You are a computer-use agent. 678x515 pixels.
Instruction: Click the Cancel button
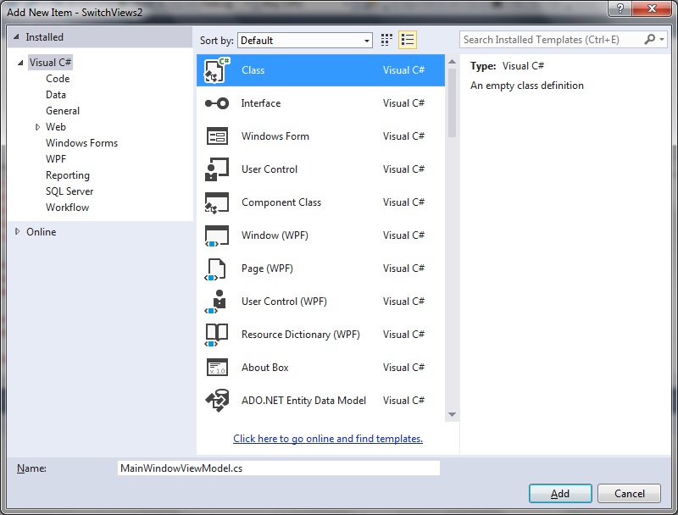coord(629,493)
